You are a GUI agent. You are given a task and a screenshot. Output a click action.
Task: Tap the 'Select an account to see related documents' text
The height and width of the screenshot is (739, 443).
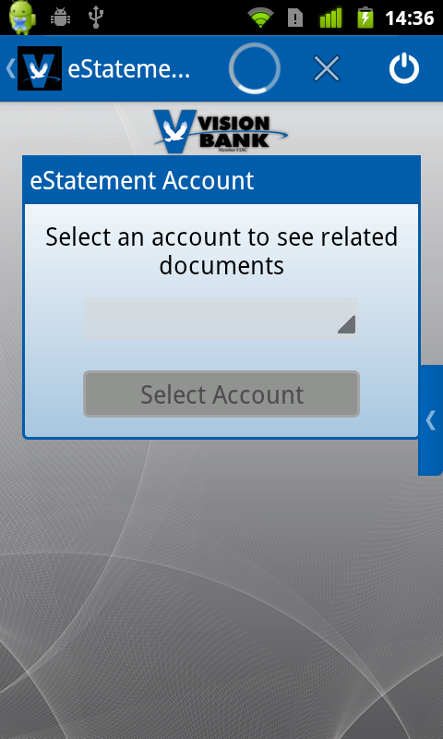click(x=221, y=251)
